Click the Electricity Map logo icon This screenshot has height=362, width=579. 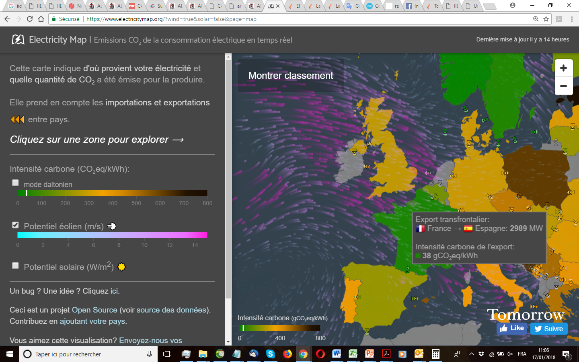(x=18, y=39)
